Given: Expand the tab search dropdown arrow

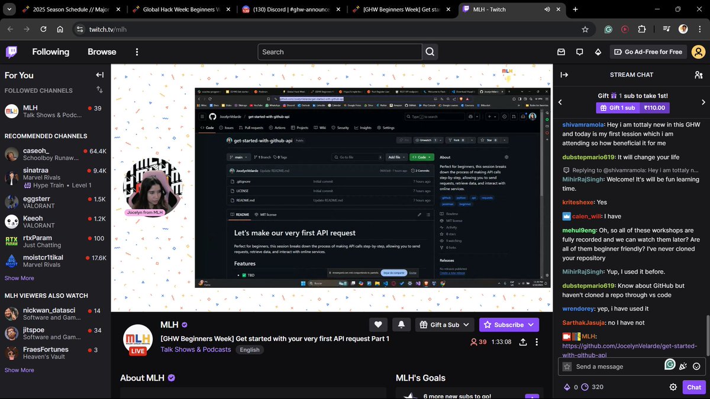Looking at the screenshot, I should point(9,9).
